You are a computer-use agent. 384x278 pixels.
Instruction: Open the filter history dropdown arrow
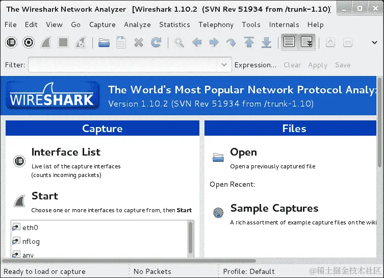coord(224,65)
